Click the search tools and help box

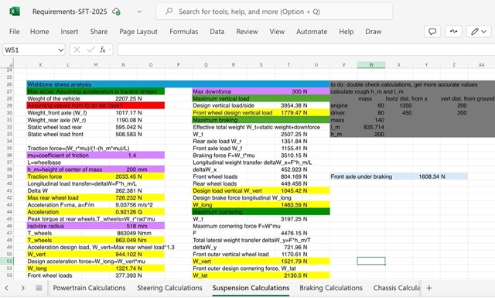[x=274, y=12]
